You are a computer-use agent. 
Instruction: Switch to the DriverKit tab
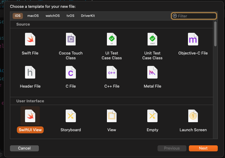tap(88, 16)
